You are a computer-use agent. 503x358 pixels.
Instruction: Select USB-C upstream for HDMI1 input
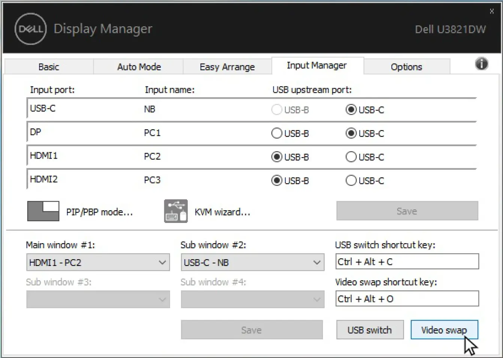(351, 157)
